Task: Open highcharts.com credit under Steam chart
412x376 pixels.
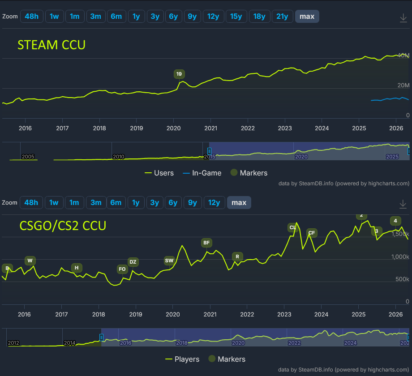Action: pyautogui.click(x=389, y=184)
